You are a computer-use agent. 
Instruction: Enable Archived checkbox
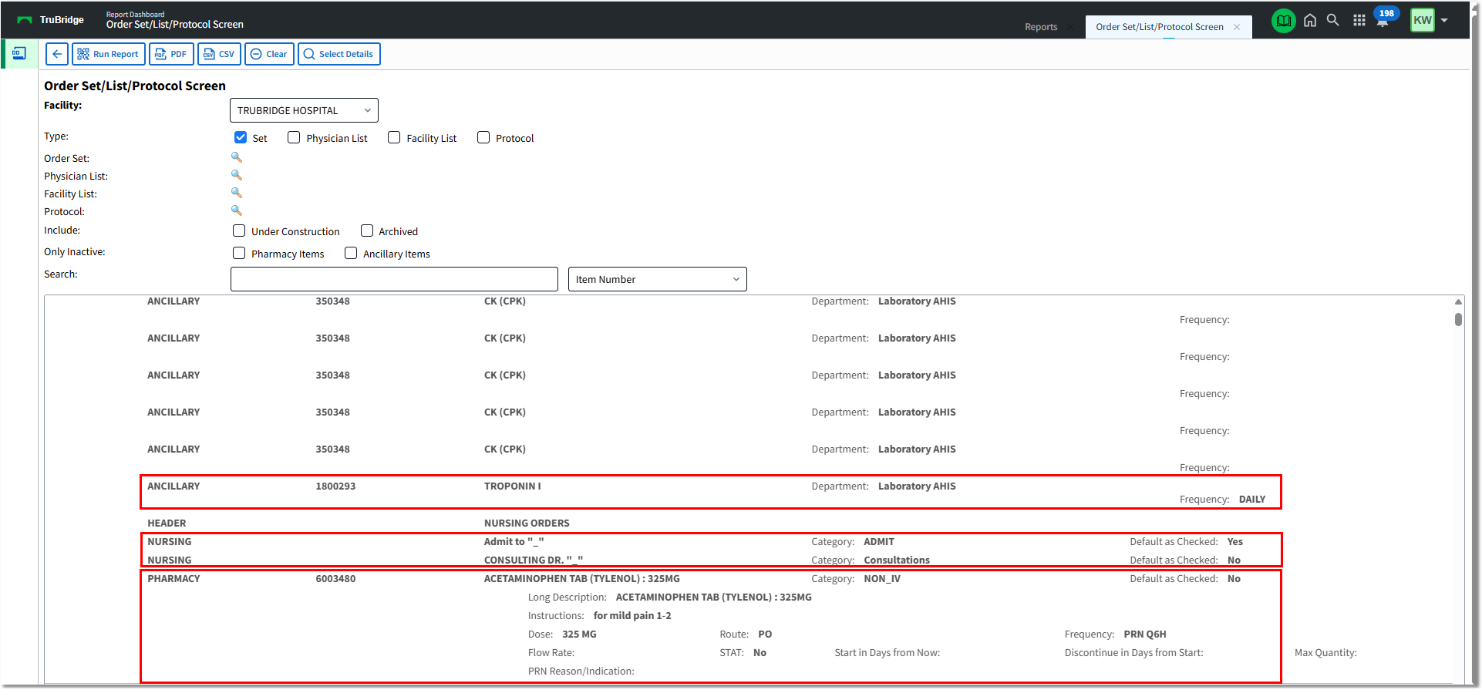click(x=367, y=231)
